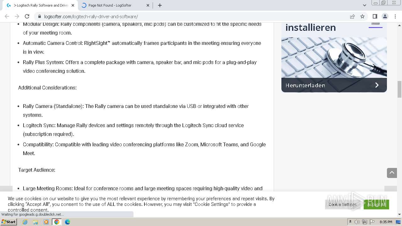The image size is (402, 226).
Task: Go back to the previous page
Action: click(7, 16)
